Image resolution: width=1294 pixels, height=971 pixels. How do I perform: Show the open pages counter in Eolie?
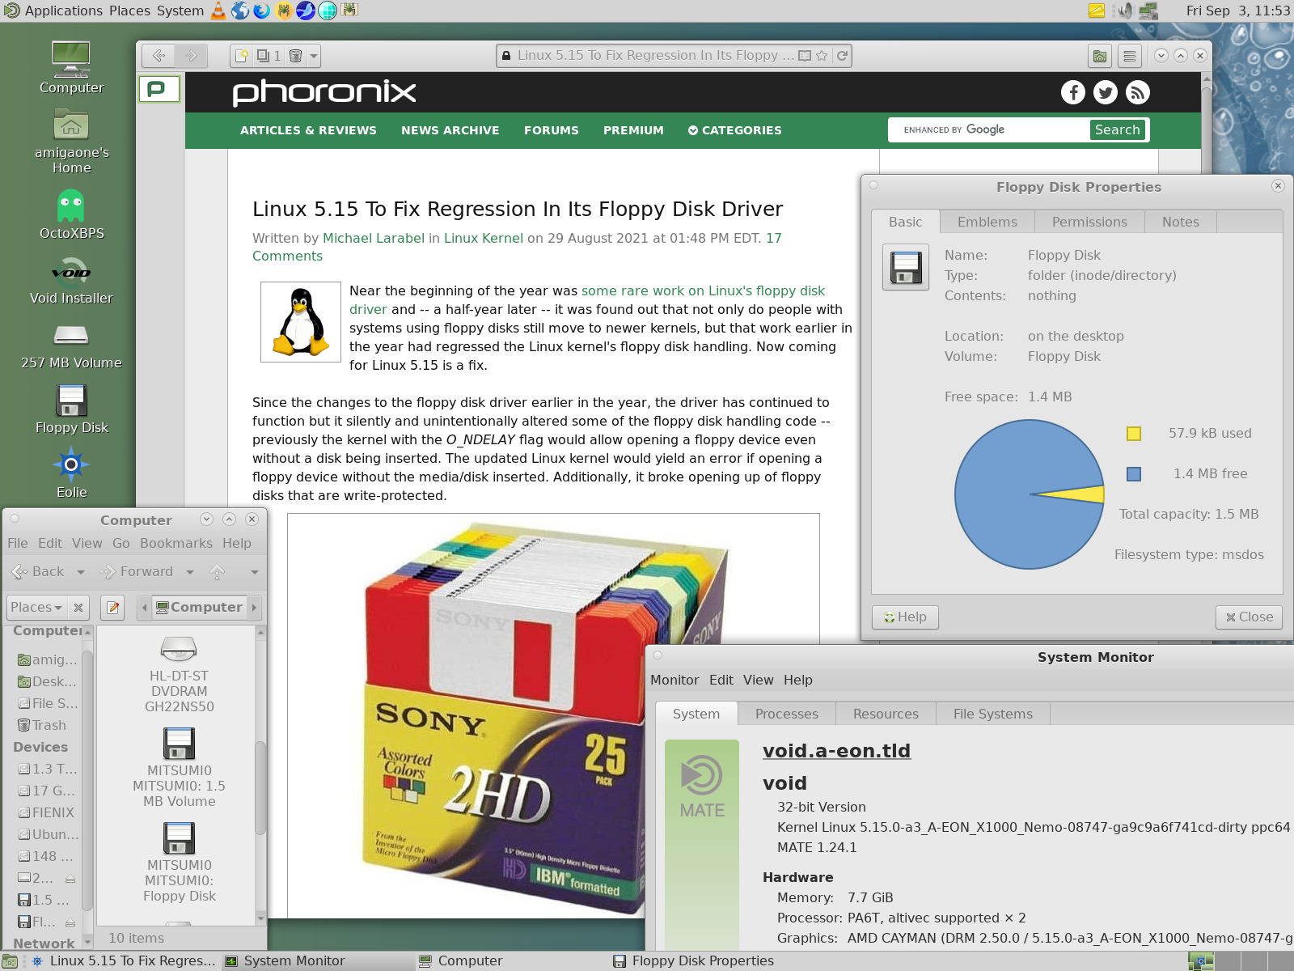[269, 56]
